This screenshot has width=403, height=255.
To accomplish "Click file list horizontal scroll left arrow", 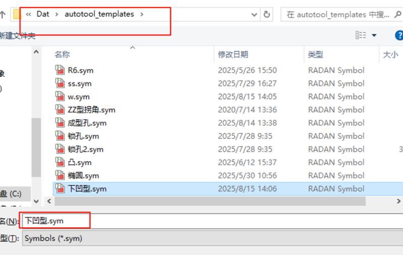I will coord(49,201).
